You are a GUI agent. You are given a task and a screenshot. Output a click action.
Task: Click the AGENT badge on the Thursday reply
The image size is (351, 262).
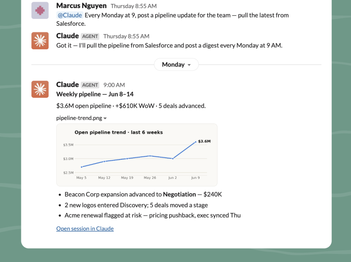[x=90, y=36]
